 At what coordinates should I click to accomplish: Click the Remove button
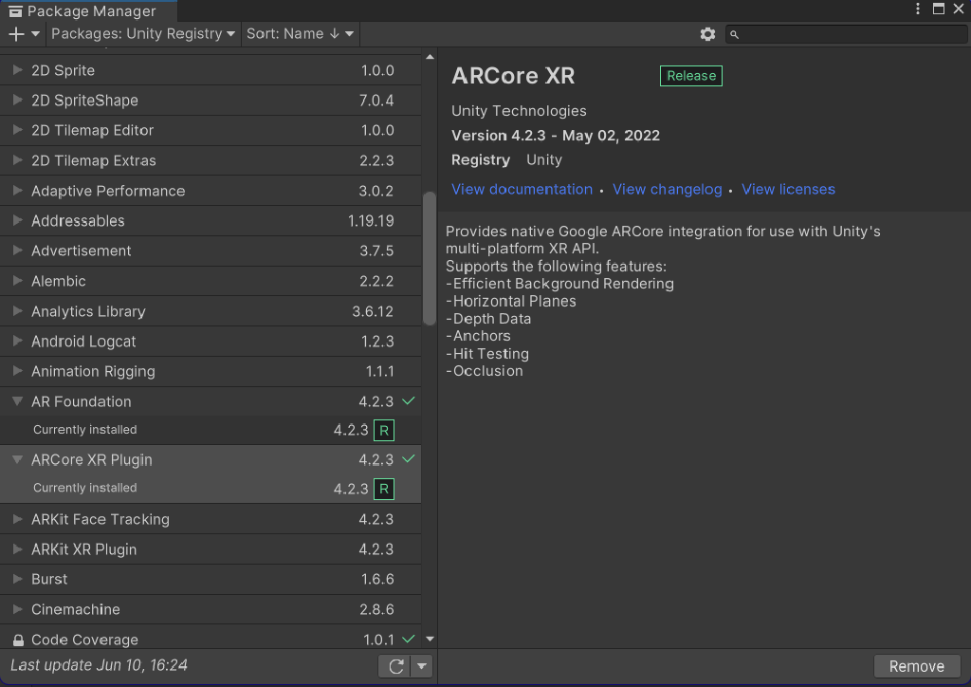(916, 665)
